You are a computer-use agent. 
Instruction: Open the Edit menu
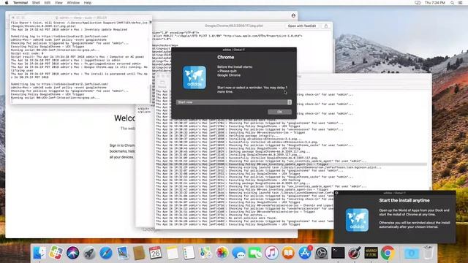[x=47, y=3]
